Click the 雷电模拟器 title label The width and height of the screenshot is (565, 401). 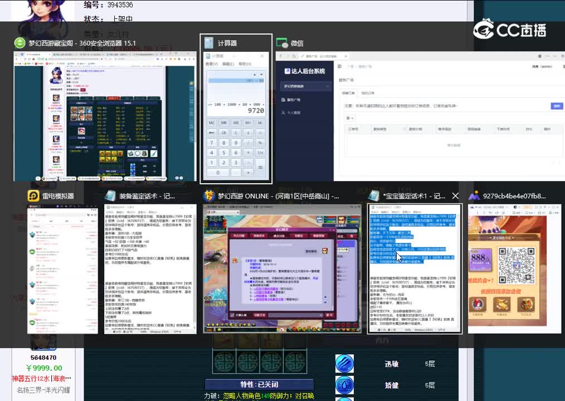(x=58, y=196)
